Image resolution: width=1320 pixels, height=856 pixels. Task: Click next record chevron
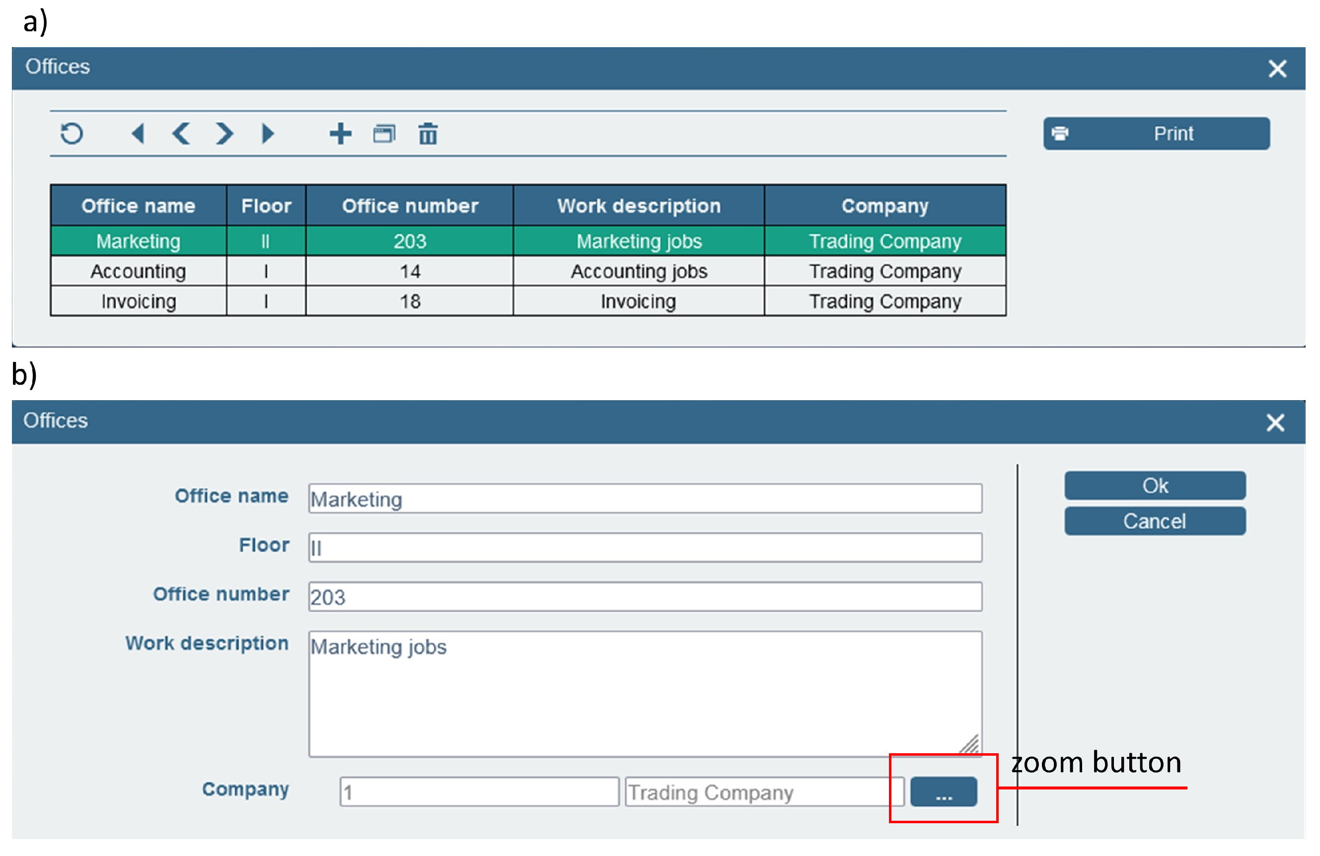pos(224,134)
